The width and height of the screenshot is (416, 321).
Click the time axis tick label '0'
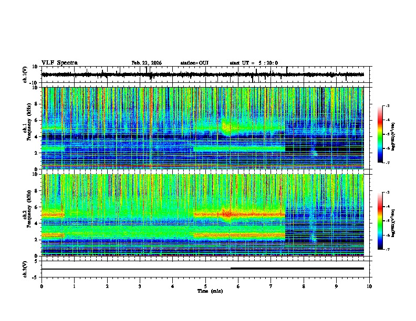(41, 286)
